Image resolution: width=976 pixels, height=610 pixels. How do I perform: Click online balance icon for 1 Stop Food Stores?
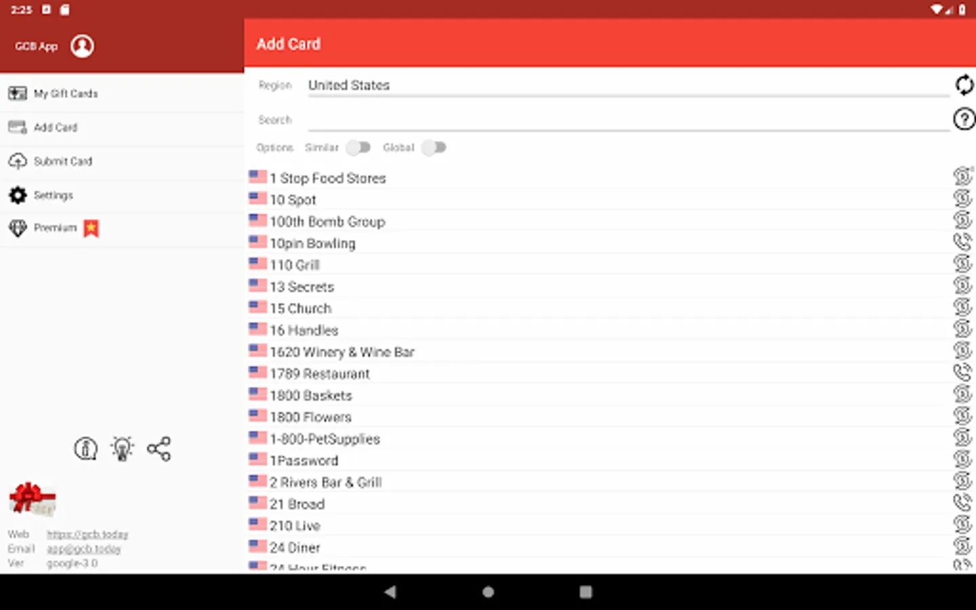coord(962,176)
